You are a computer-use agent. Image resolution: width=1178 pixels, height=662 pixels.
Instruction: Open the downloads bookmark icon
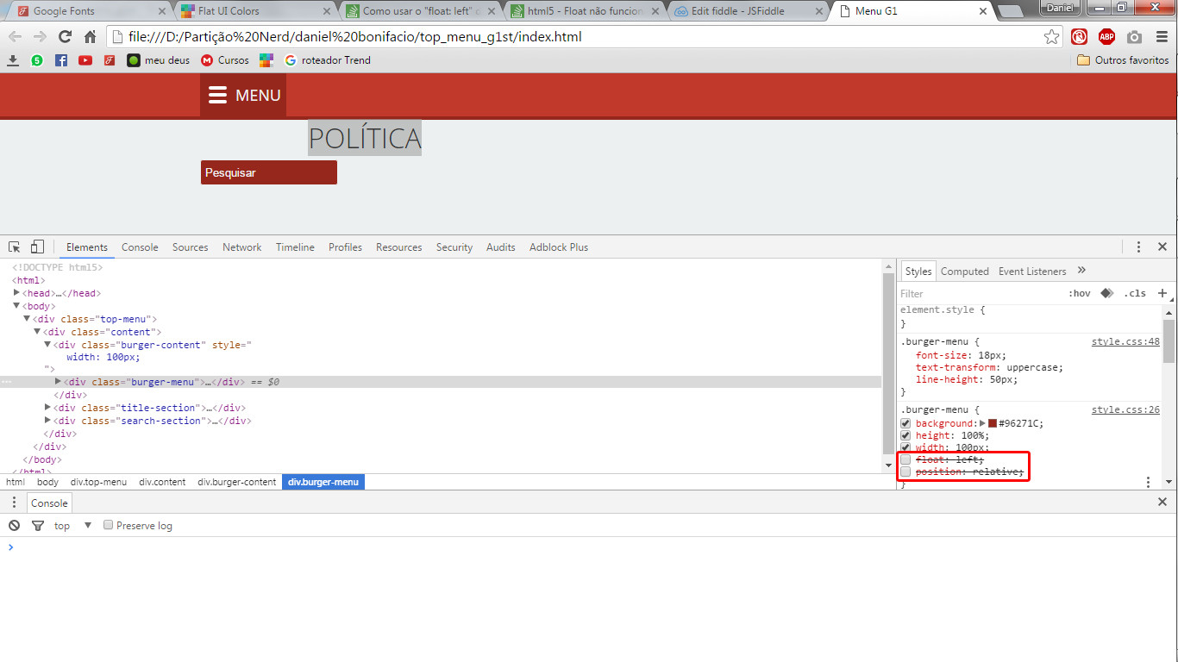click(x=13, y=60)
